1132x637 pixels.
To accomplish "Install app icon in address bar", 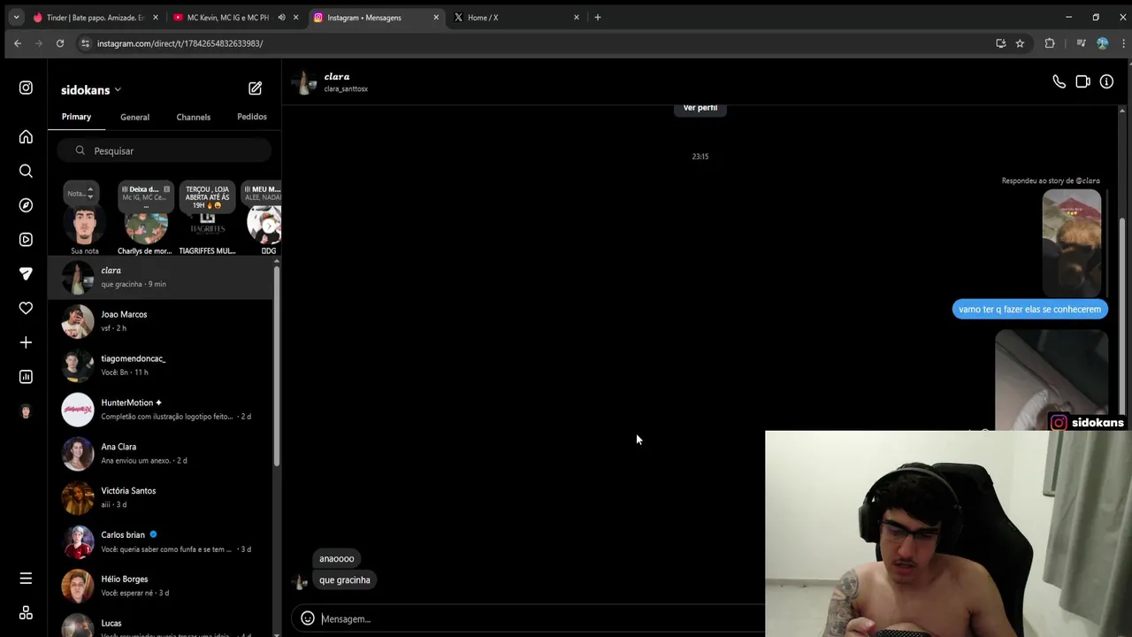I will click(1000, 43).
